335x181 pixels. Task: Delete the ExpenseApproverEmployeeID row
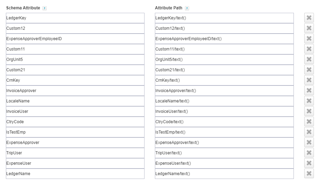[x=309, y=39]
